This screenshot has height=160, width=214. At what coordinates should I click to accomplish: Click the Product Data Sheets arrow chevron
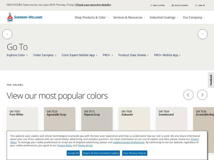pyautogui.click(x=148, y=55)
